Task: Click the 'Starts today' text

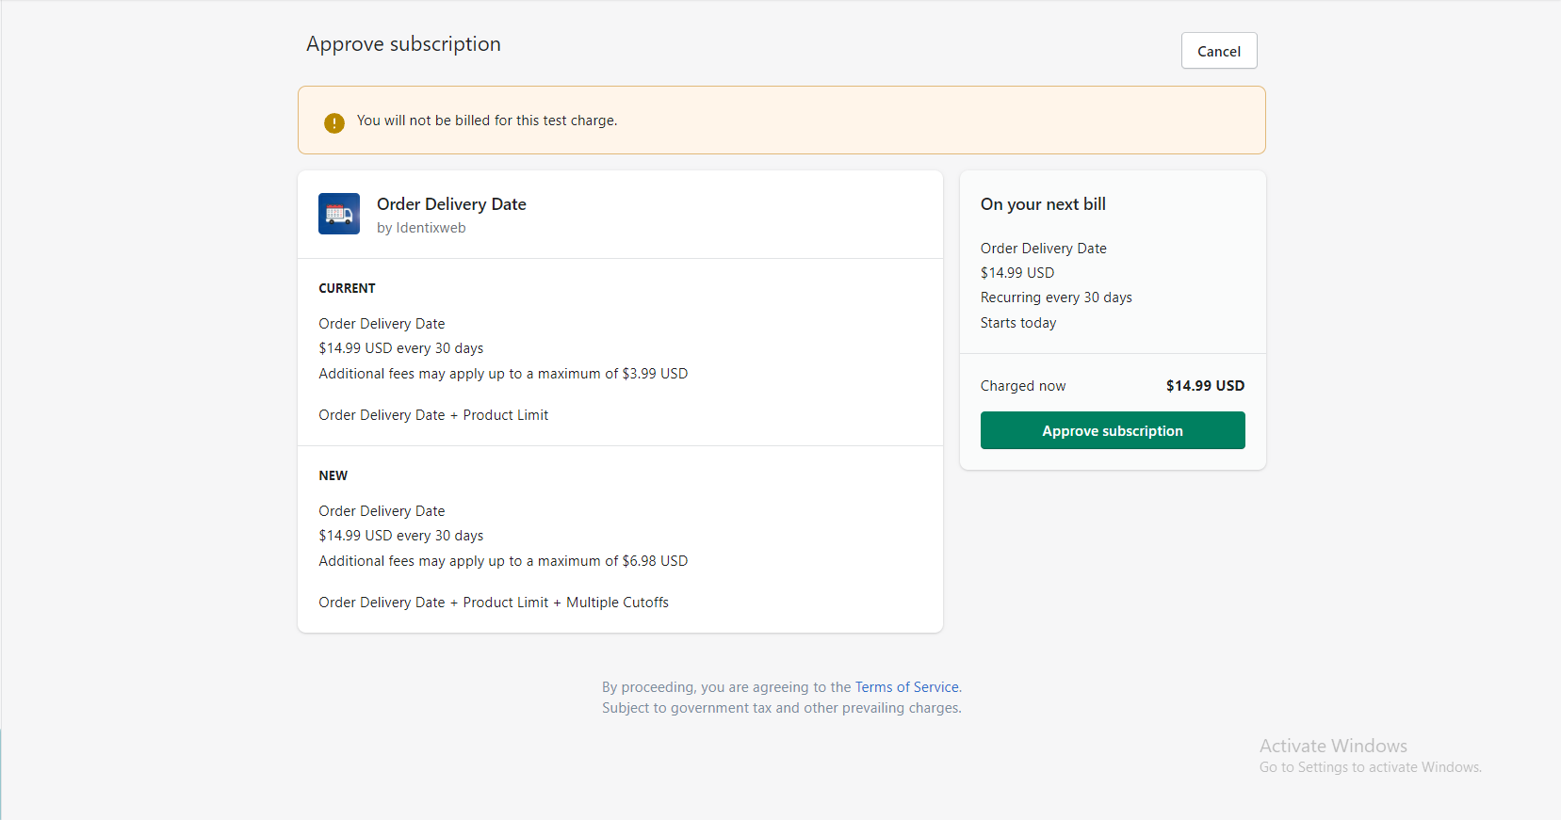Action: 1018,323
